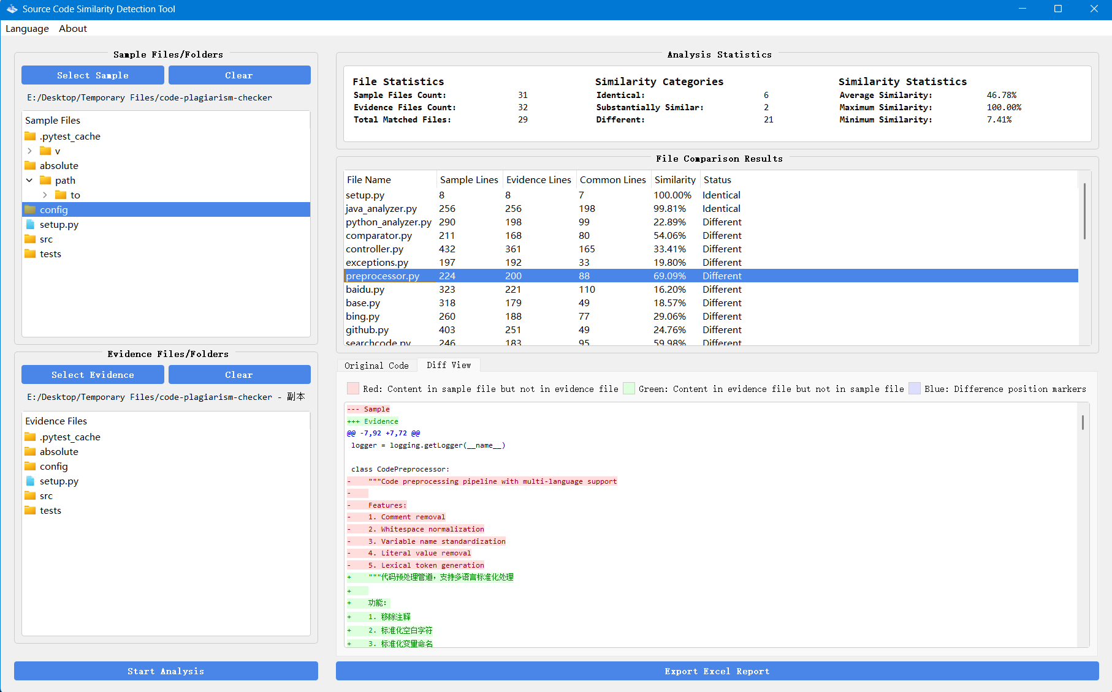Expand the v folder in Sample Files
Viewport: 1112px width, 692px height.
29,151
